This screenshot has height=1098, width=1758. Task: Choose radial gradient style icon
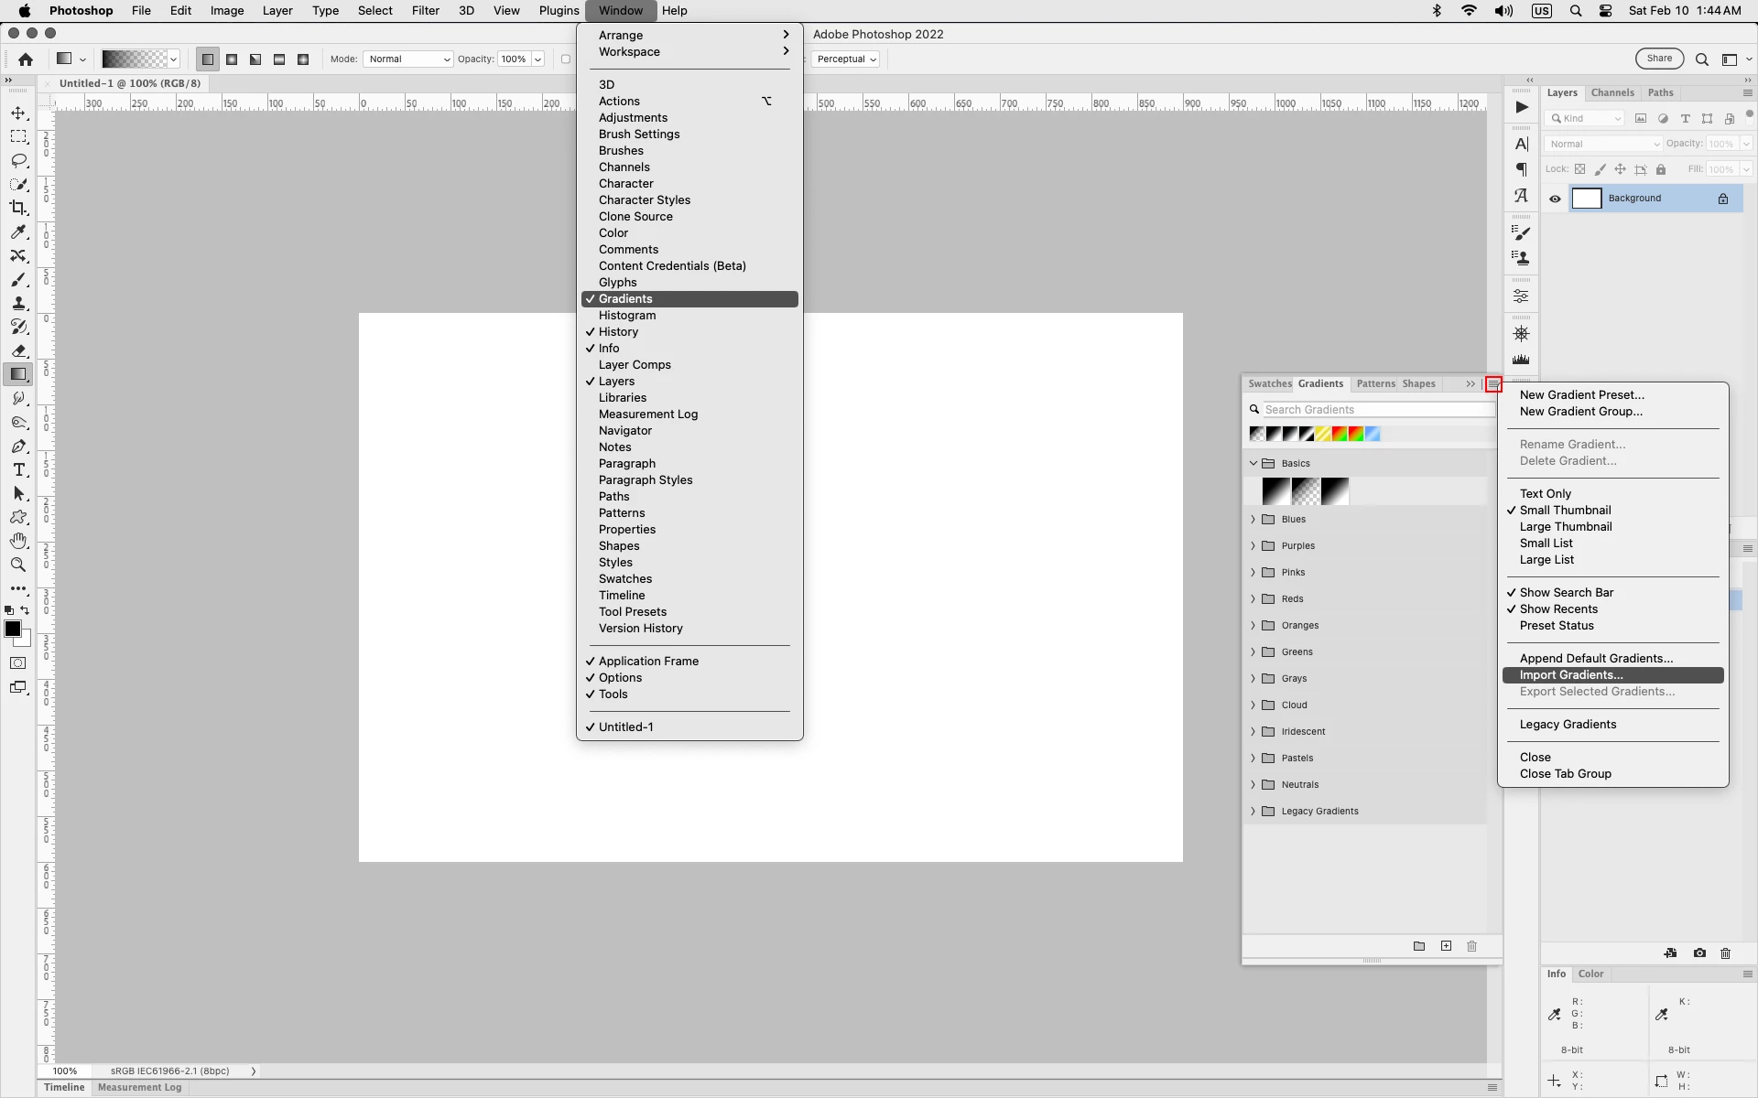click(232, 59)
